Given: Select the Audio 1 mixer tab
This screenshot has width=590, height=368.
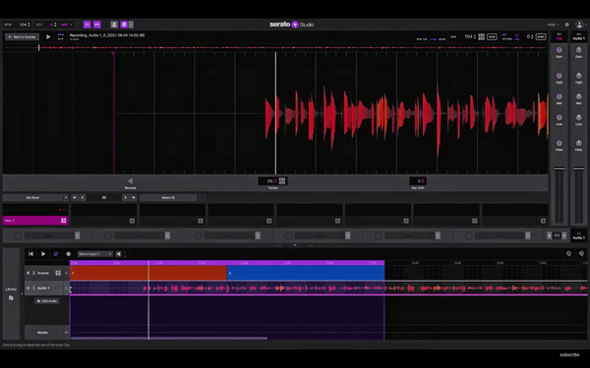Looking at the screenshot, I should [x=579, y=37].
